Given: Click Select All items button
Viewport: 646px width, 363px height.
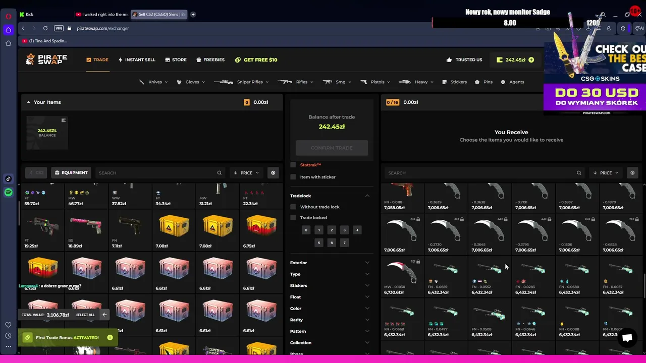Looking at the screenshot, I should click(x=85, y=315).
